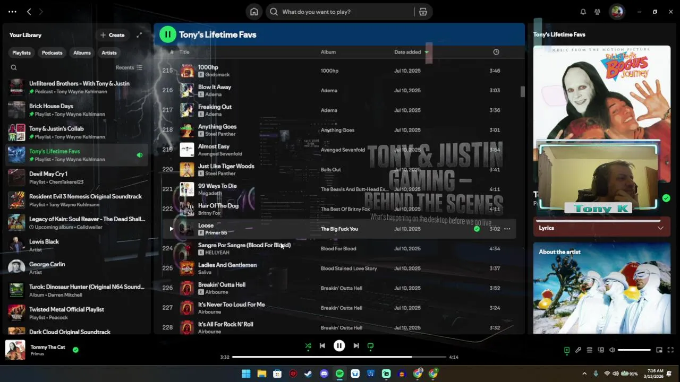
Task: Seek within the song progress bar
Action: click(x=339, y=357)
